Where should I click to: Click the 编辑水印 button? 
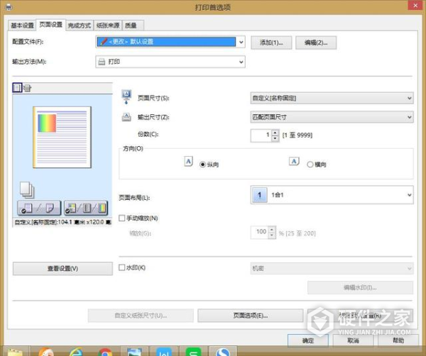click(x=360, y=288)
